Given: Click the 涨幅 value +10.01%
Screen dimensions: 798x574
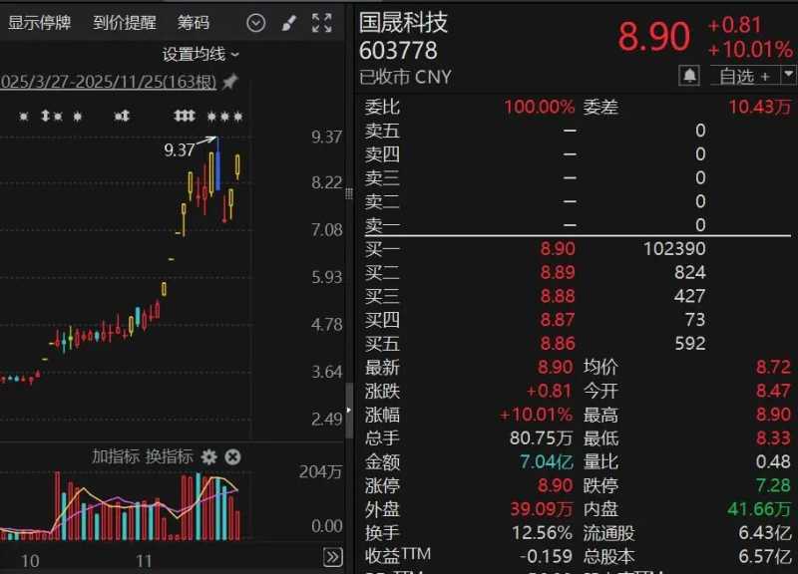Looking at the screenshot, I should [537, 415].
